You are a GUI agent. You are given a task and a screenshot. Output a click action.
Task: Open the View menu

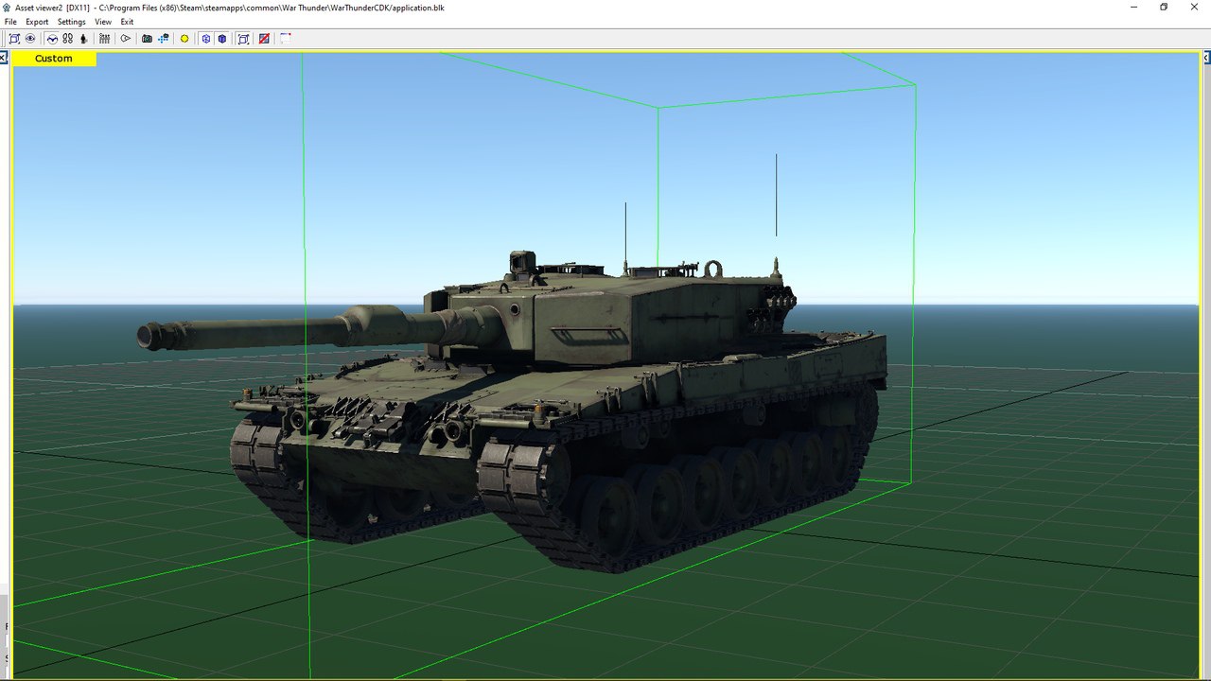click(103, 22)
